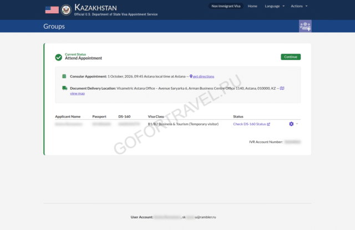The height and width of the screenshot is (230, 355).
Task: Click the User Account label in footer
Action: 142,217
